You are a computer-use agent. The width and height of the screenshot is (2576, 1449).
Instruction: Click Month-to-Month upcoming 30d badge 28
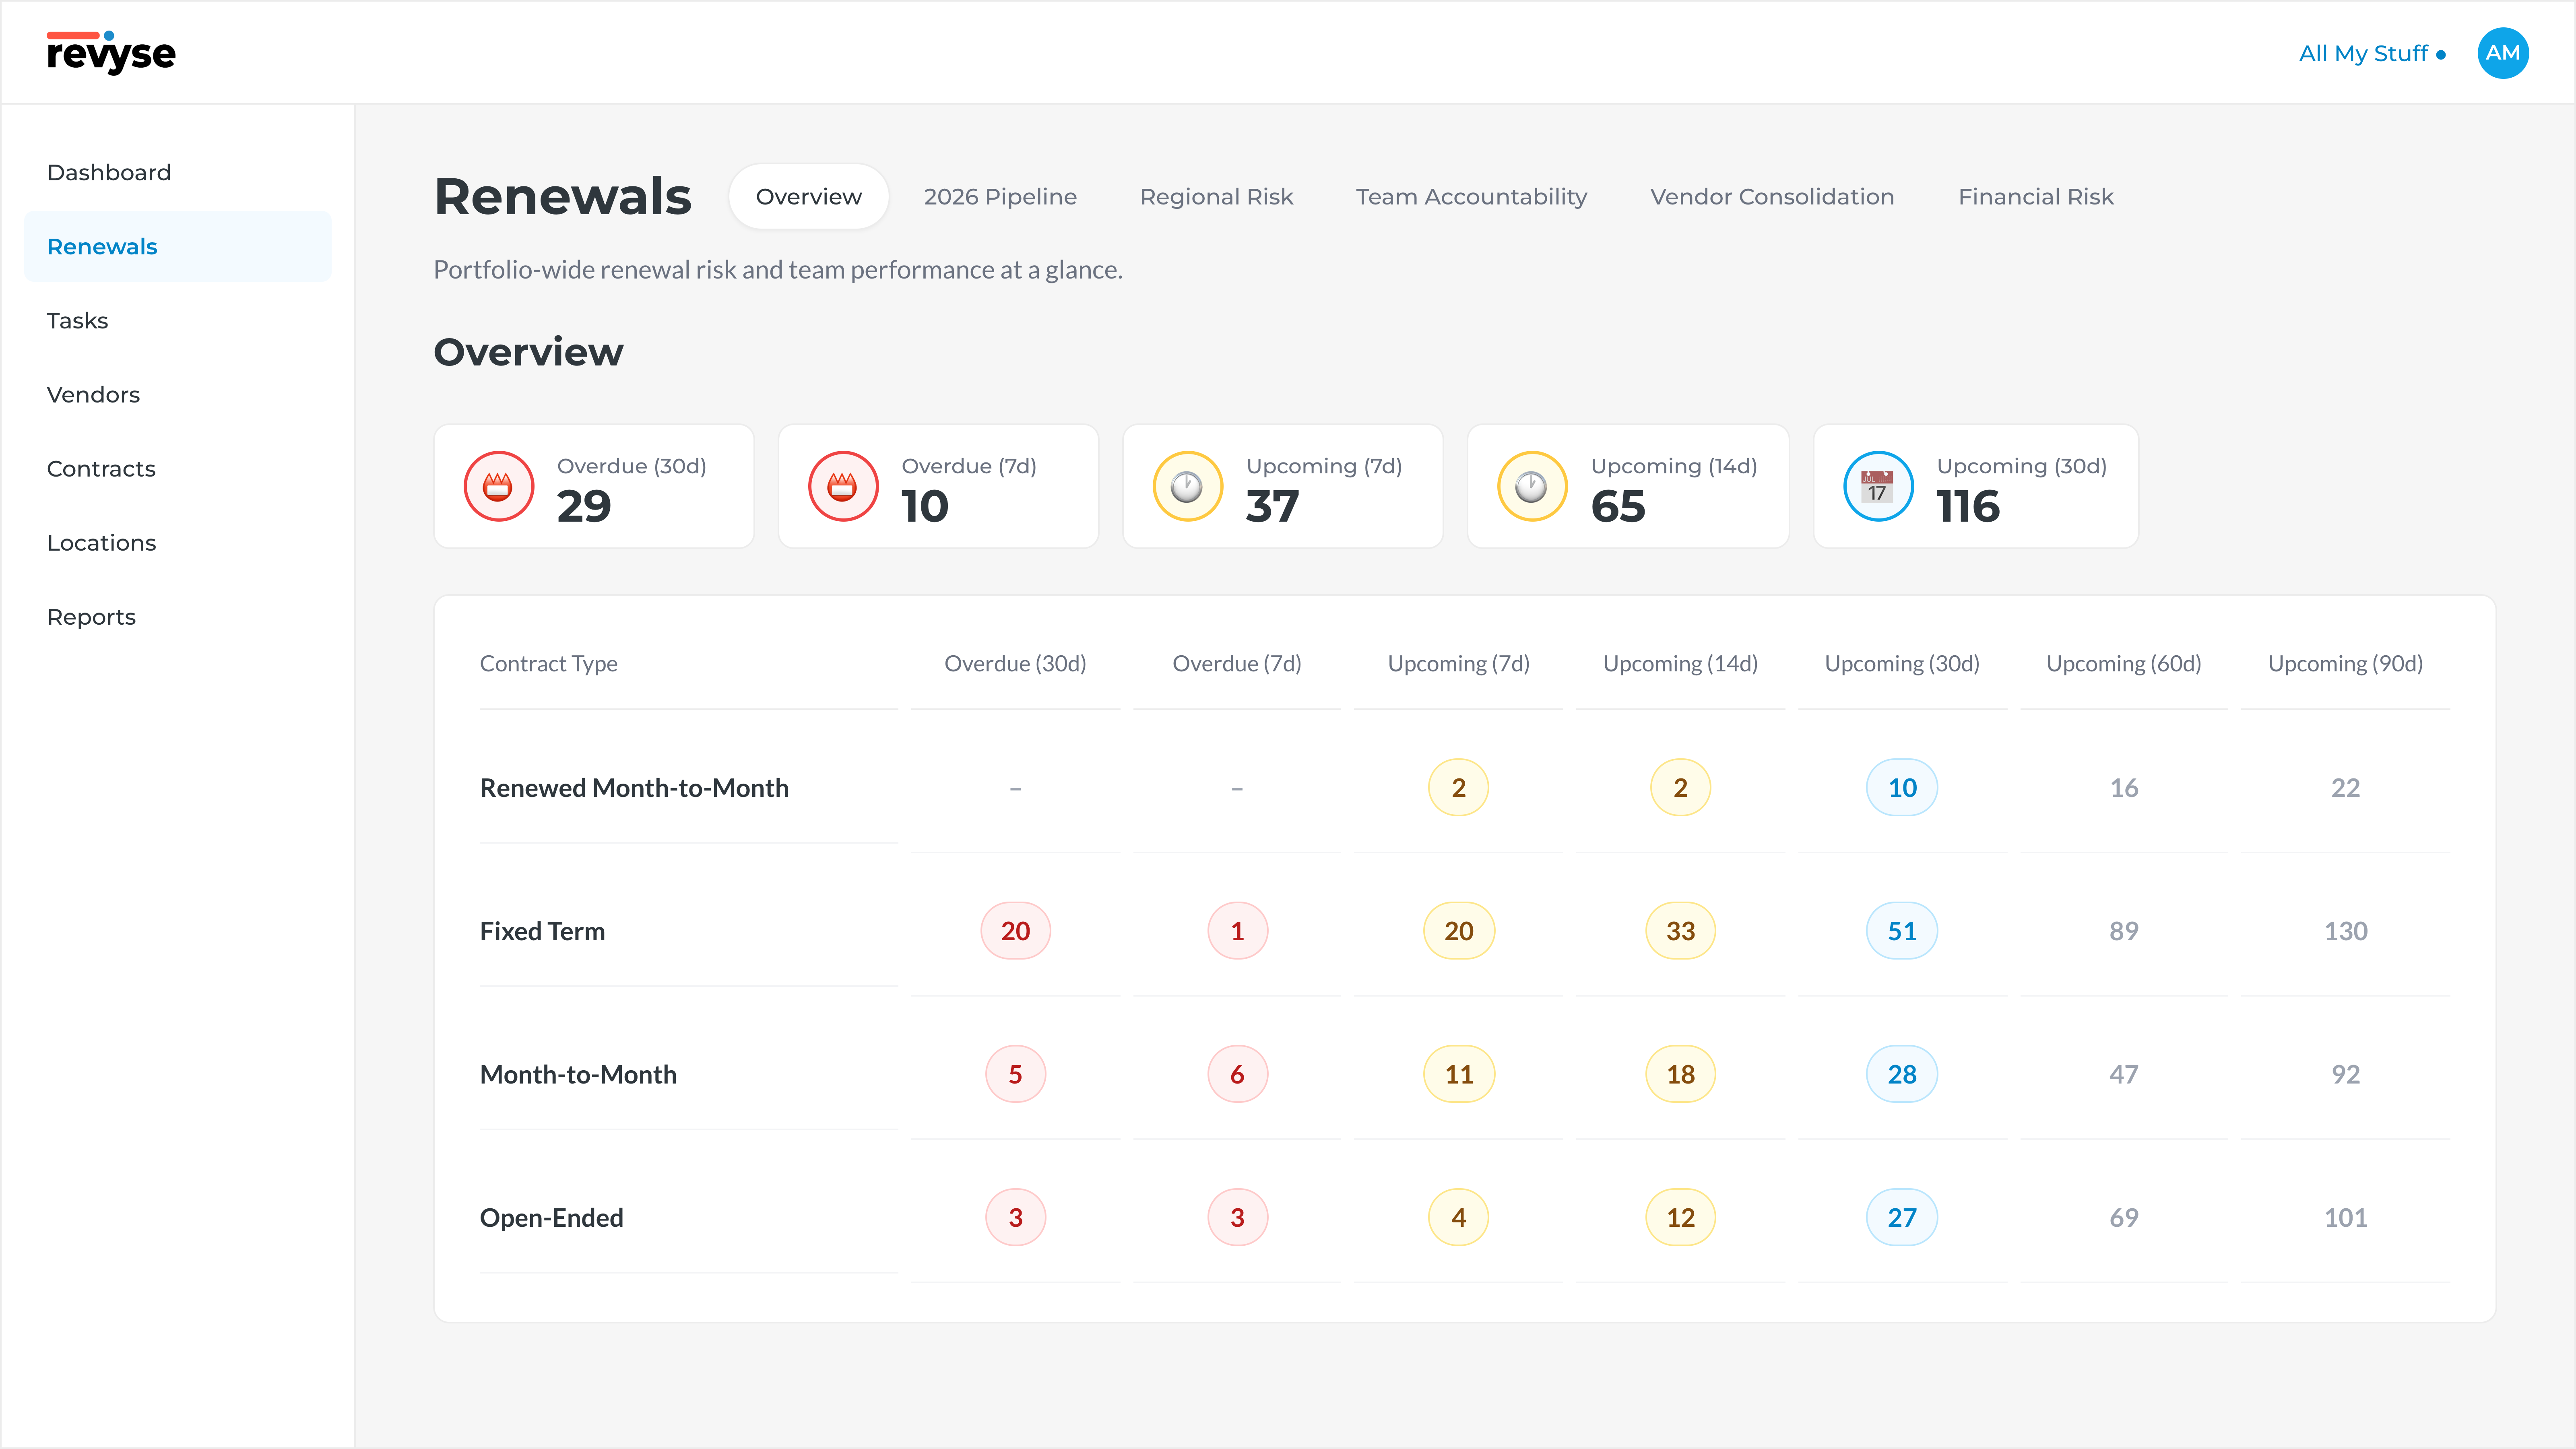point(1901,1074)
